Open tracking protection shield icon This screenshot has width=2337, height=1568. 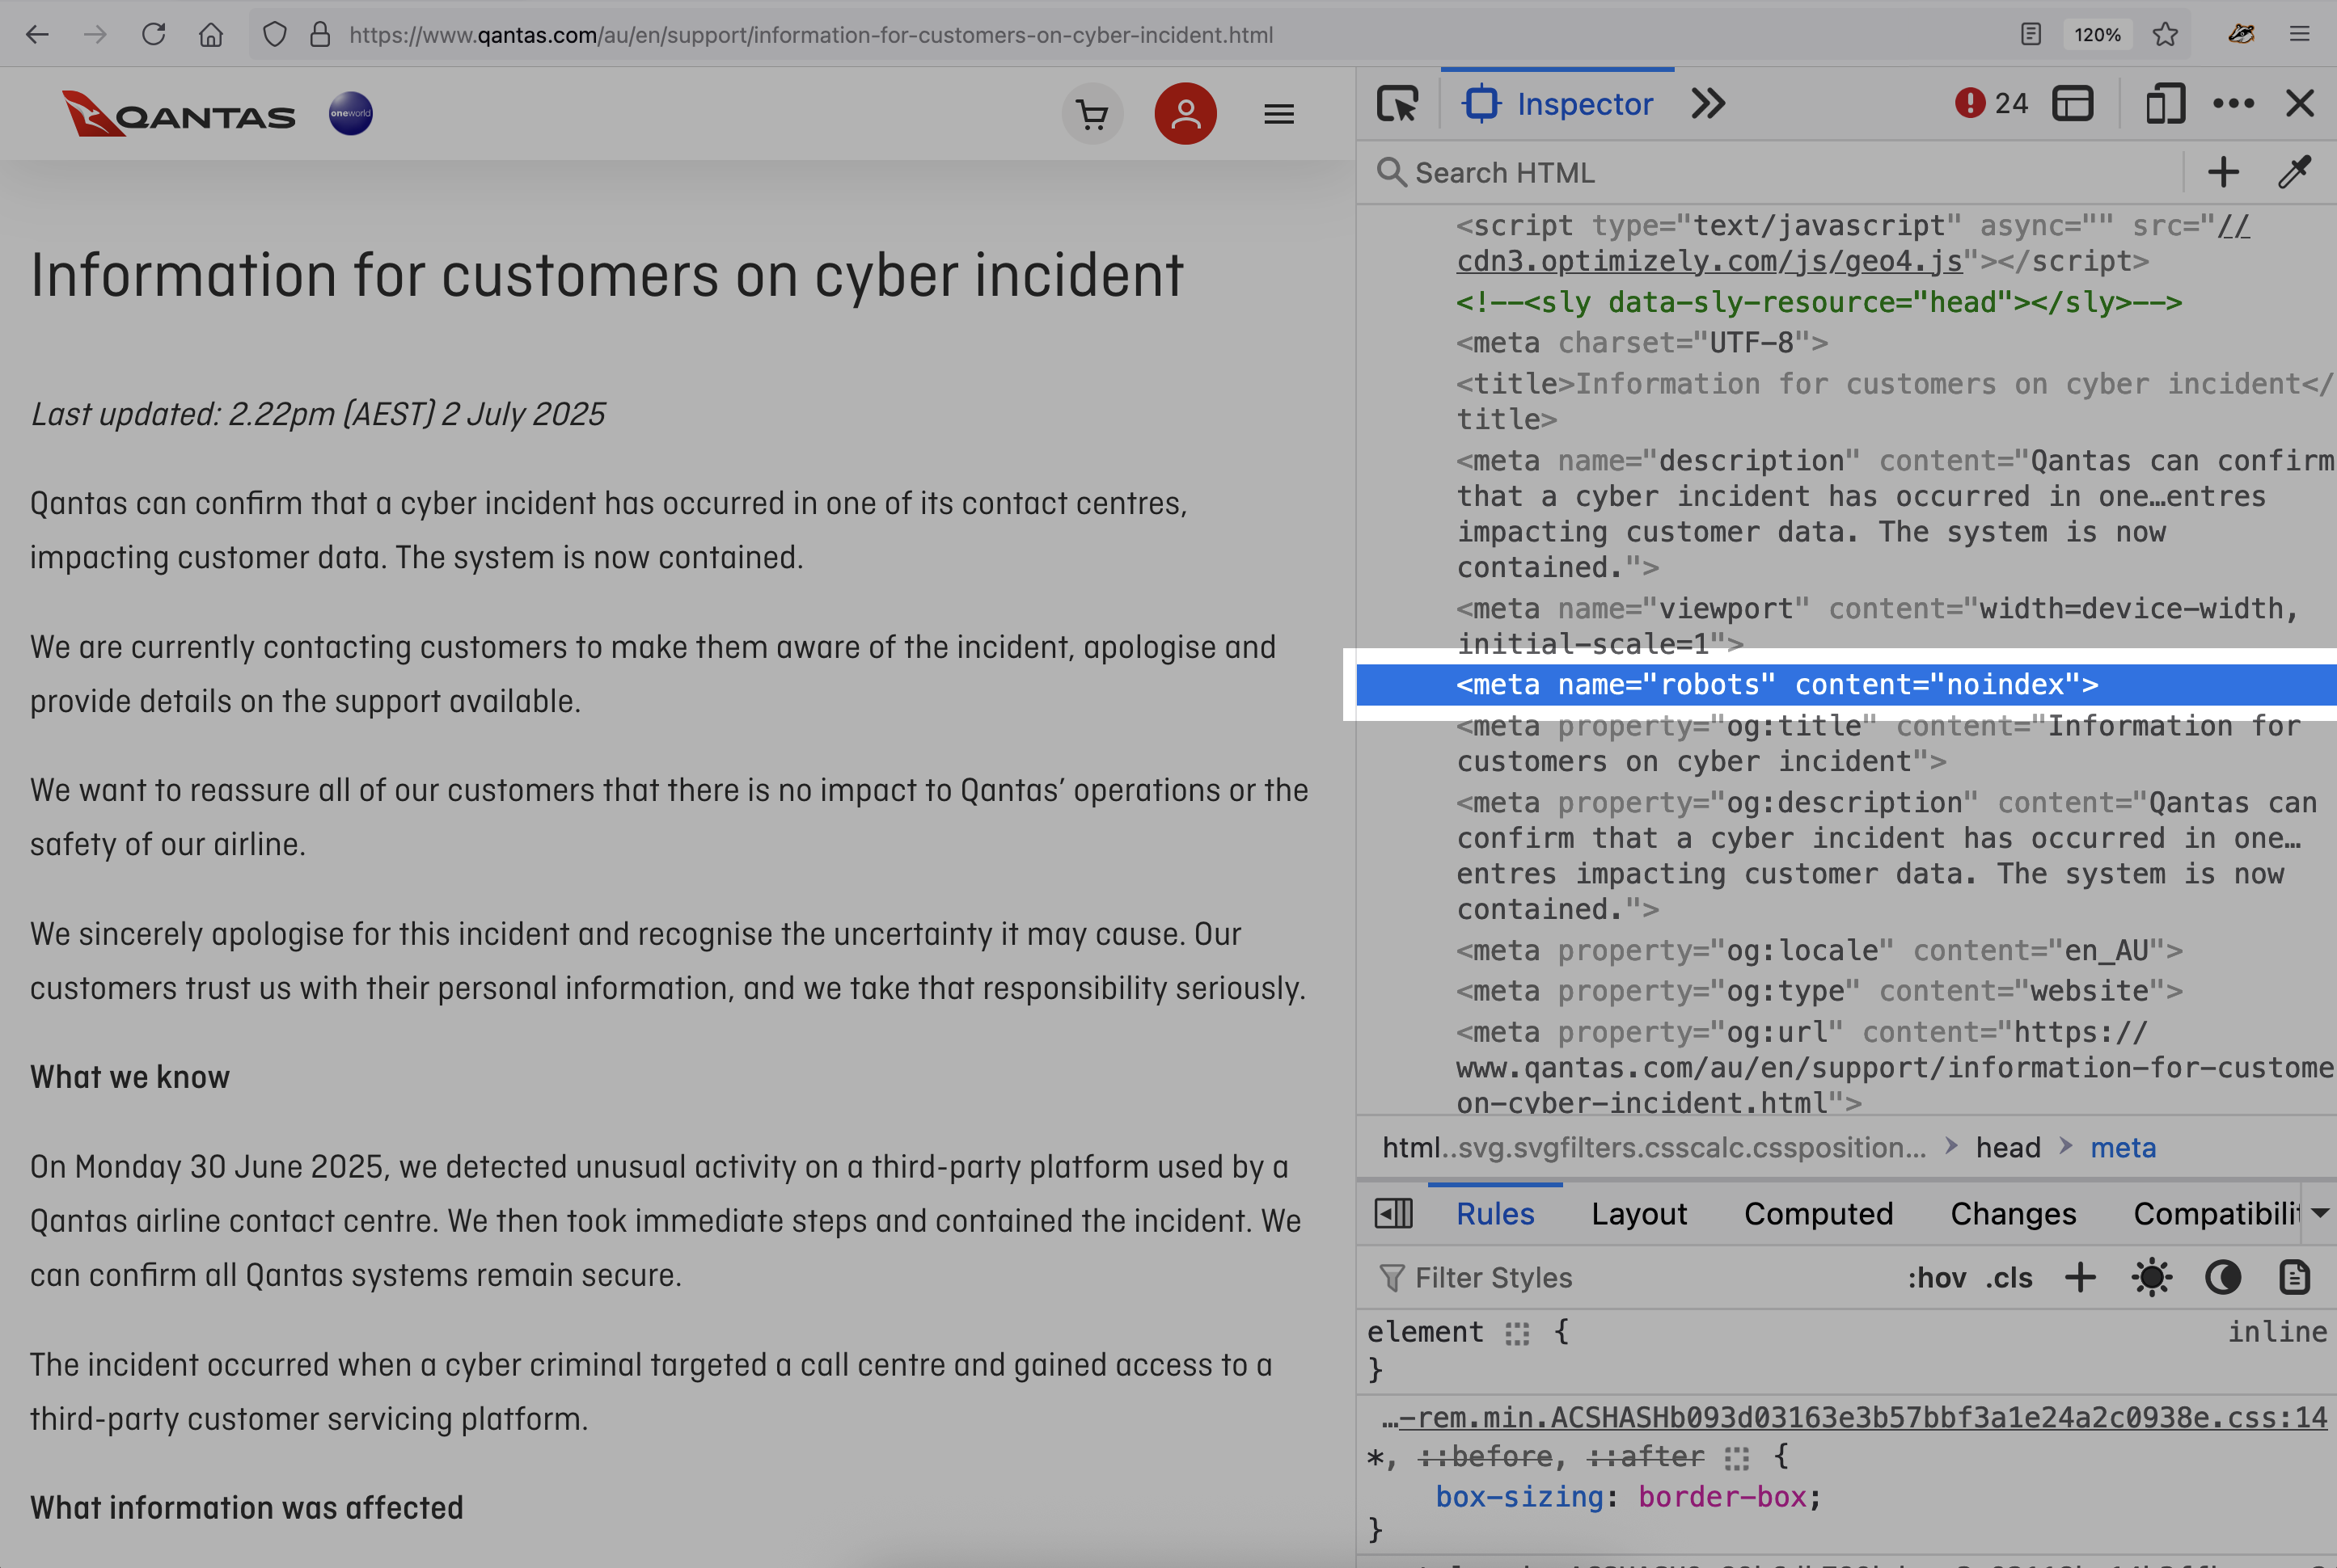pos(275,35)
